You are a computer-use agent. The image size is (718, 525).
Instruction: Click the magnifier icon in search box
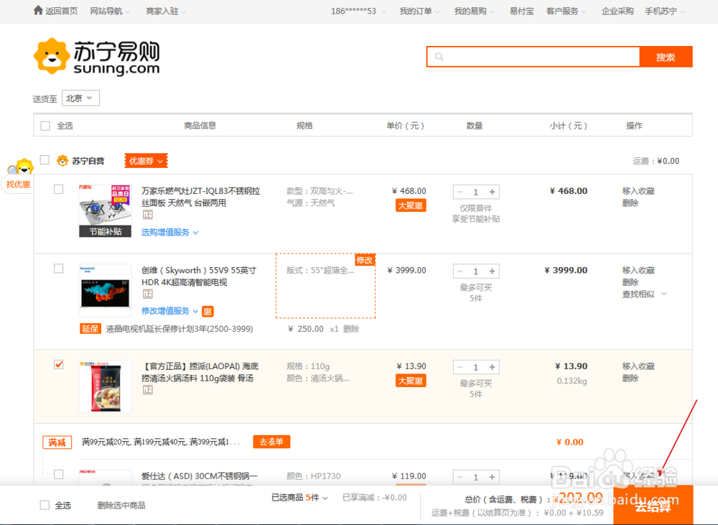pos(439,57)
